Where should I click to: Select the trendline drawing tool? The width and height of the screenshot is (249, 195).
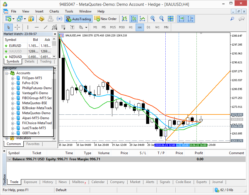pos(46,27)
